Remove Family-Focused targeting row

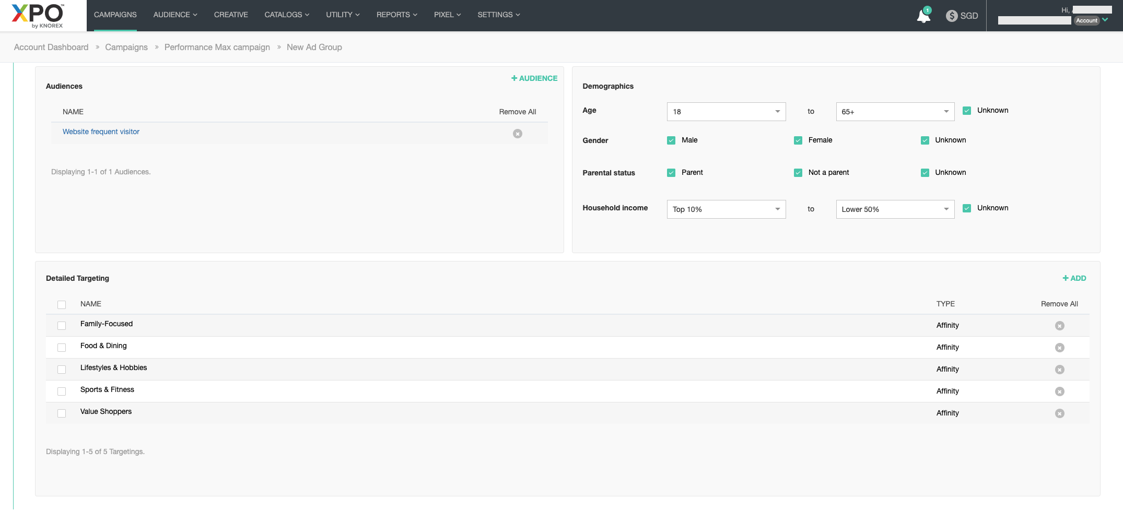coord(1059,326)
